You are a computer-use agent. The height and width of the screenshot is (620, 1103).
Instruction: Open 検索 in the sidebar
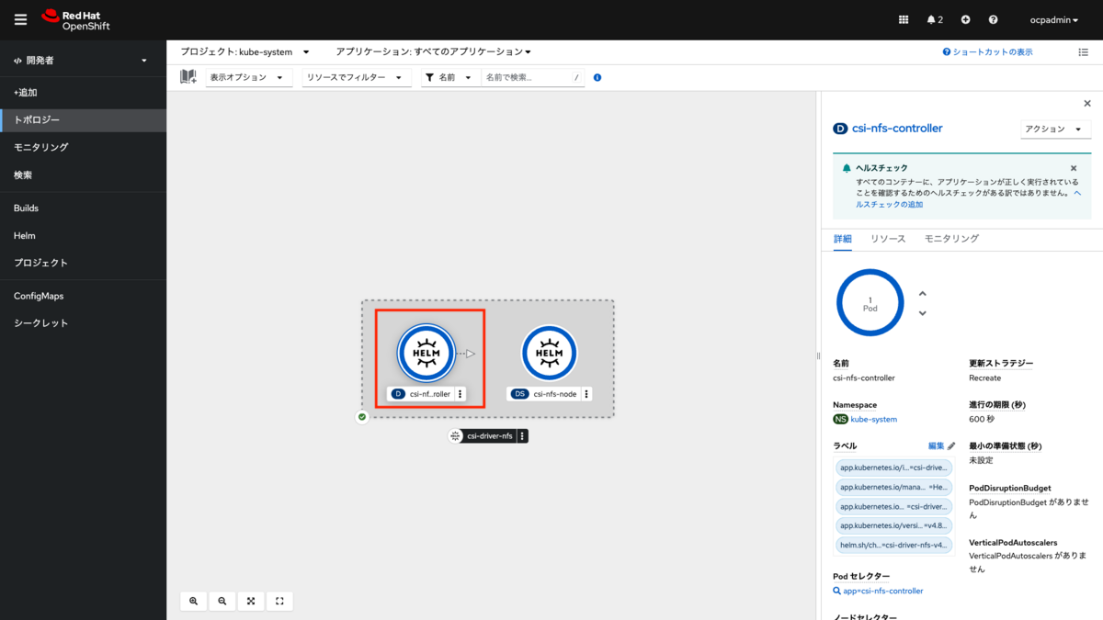coord(84,175)
